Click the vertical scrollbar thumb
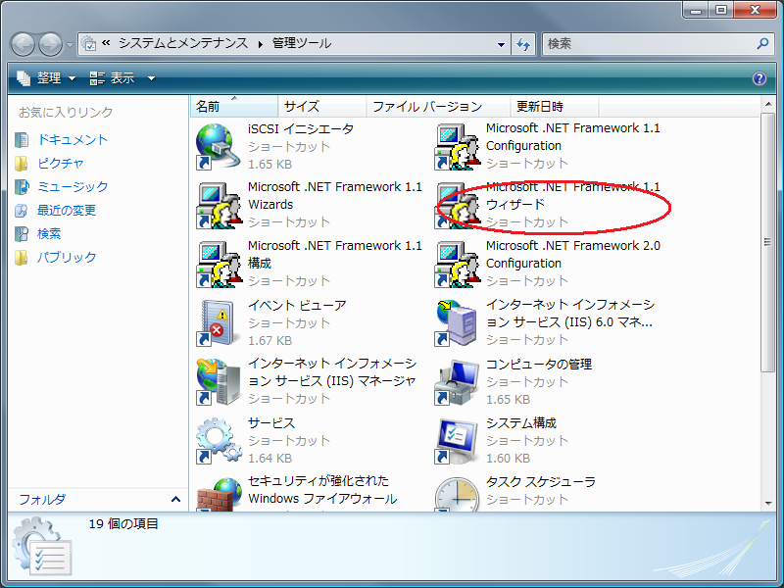The image size is (784, 588). point(768,242)
